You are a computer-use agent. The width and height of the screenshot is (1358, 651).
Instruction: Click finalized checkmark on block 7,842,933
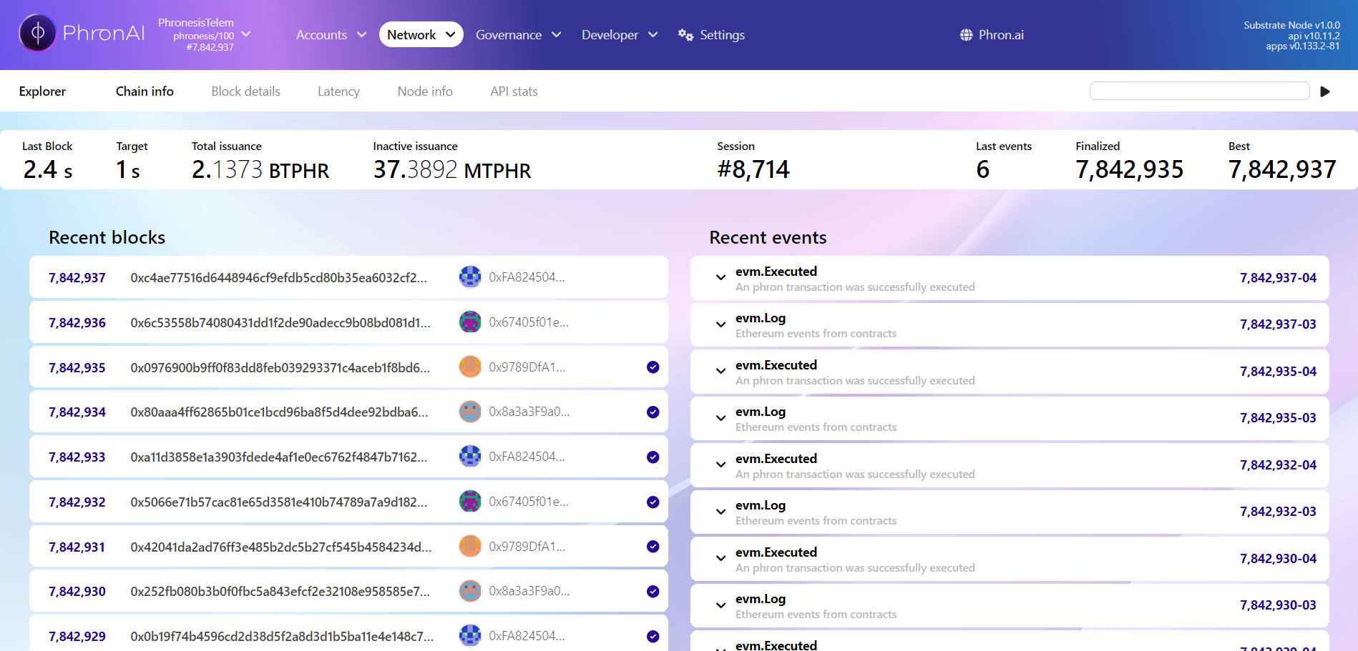click(653, 457)
